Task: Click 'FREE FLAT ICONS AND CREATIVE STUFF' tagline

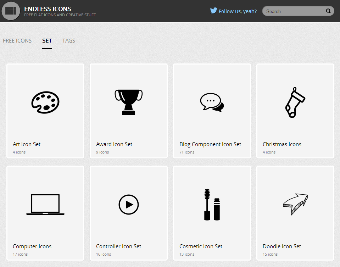Action: coord(60,15)
